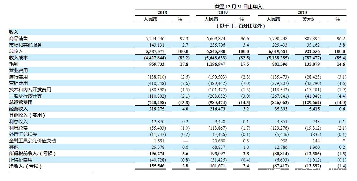Select the 履行费用 row label
The height and width of the screenshot is (181, 357).
[19, 77]
